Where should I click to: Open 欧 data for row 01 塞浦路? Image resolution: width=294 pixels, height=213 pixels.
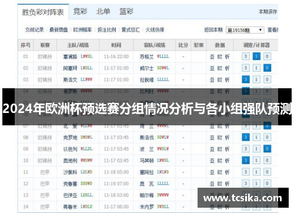(220, 56)
